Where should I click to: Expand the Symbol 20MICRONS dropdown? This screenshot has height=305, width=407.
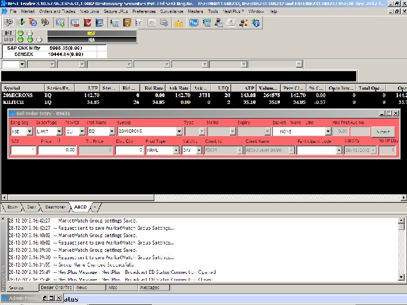point(179,132)
